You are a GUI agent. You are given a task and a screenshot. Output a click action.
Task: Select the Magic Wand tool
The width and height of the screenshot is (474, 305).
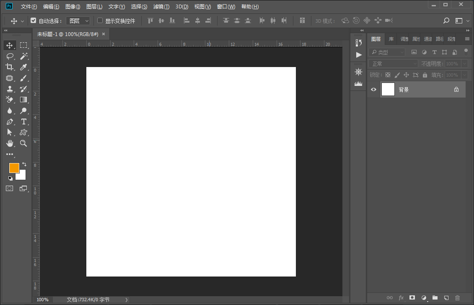24,56
